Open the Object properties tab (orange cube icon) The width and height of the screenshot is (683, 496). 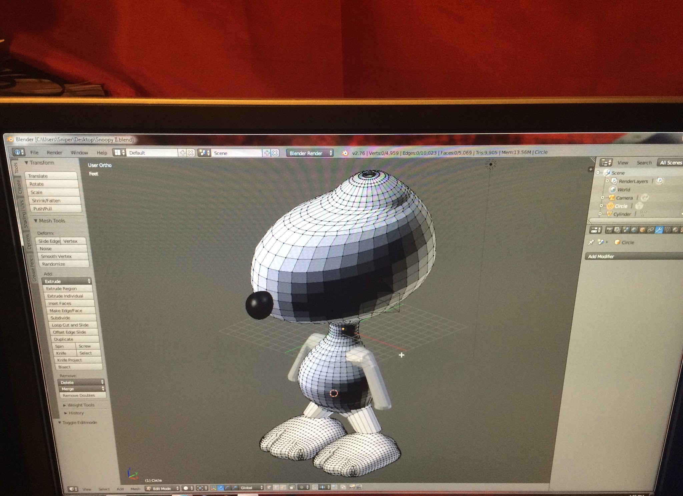[642, 230]
